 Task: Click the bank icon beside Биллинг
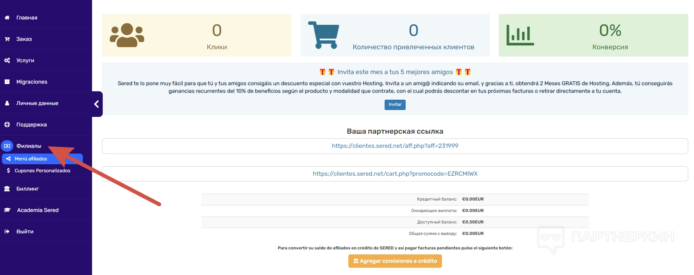click(7, 189)
